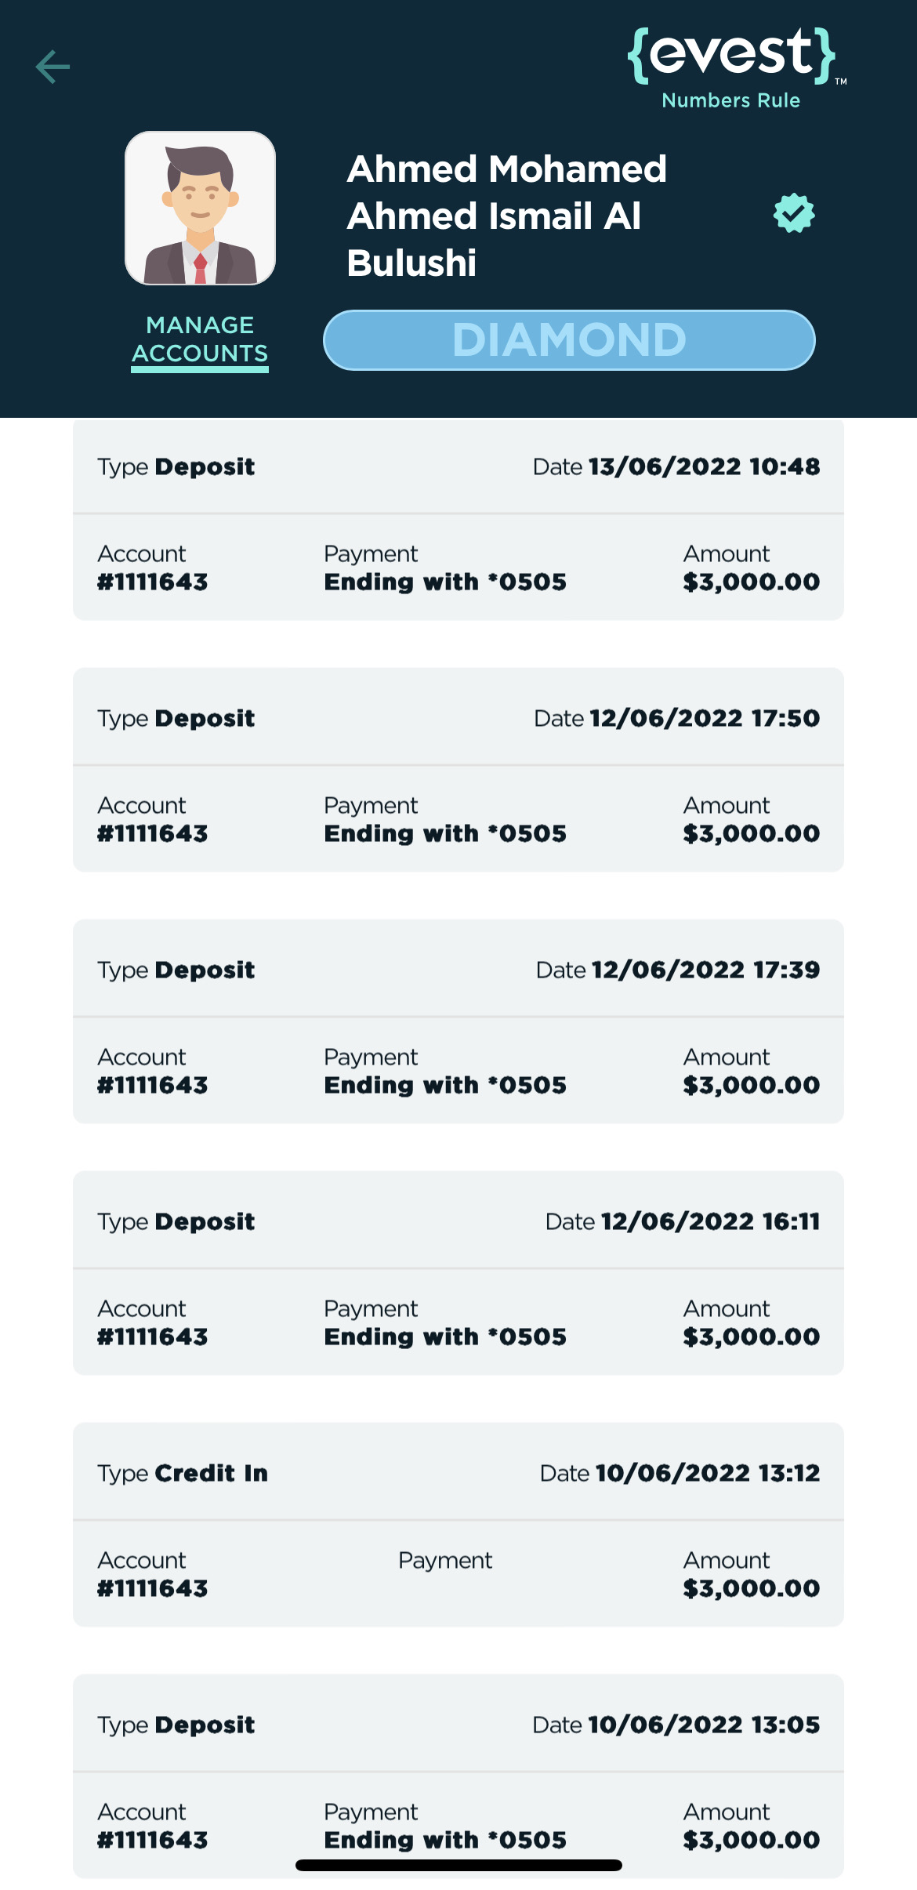This screenshot has width=917, height=1890.
Task: Tap the Numbers Rule tagline
Action: click(x=730, y=100)
